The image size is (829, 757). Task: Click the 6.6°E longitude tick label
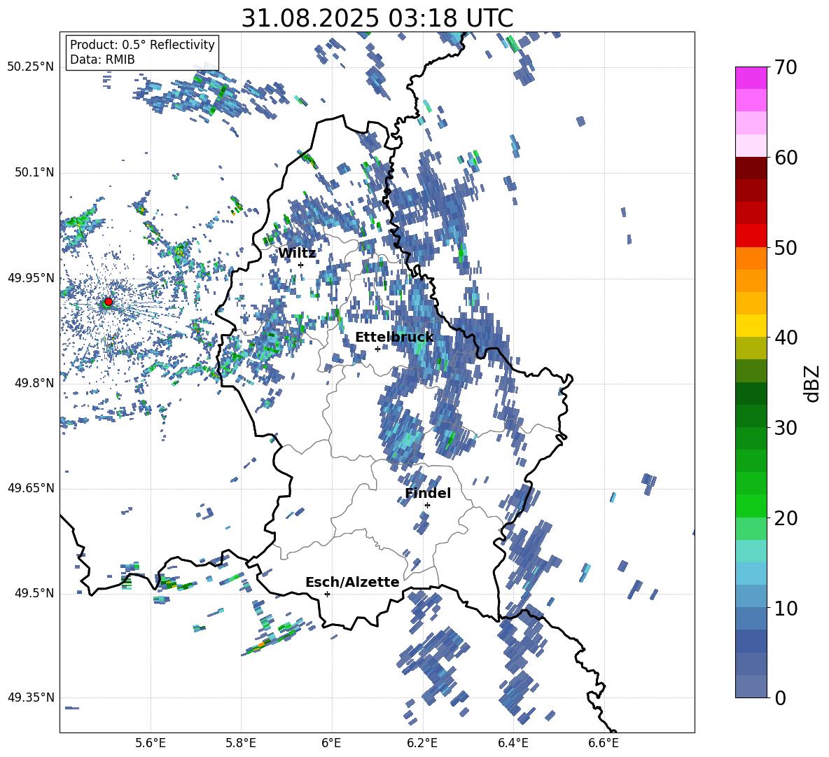pyautogui.click(x=604, y=743)
